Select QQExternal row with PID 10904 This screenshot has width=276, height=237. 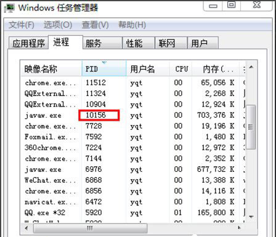point(133,105)
